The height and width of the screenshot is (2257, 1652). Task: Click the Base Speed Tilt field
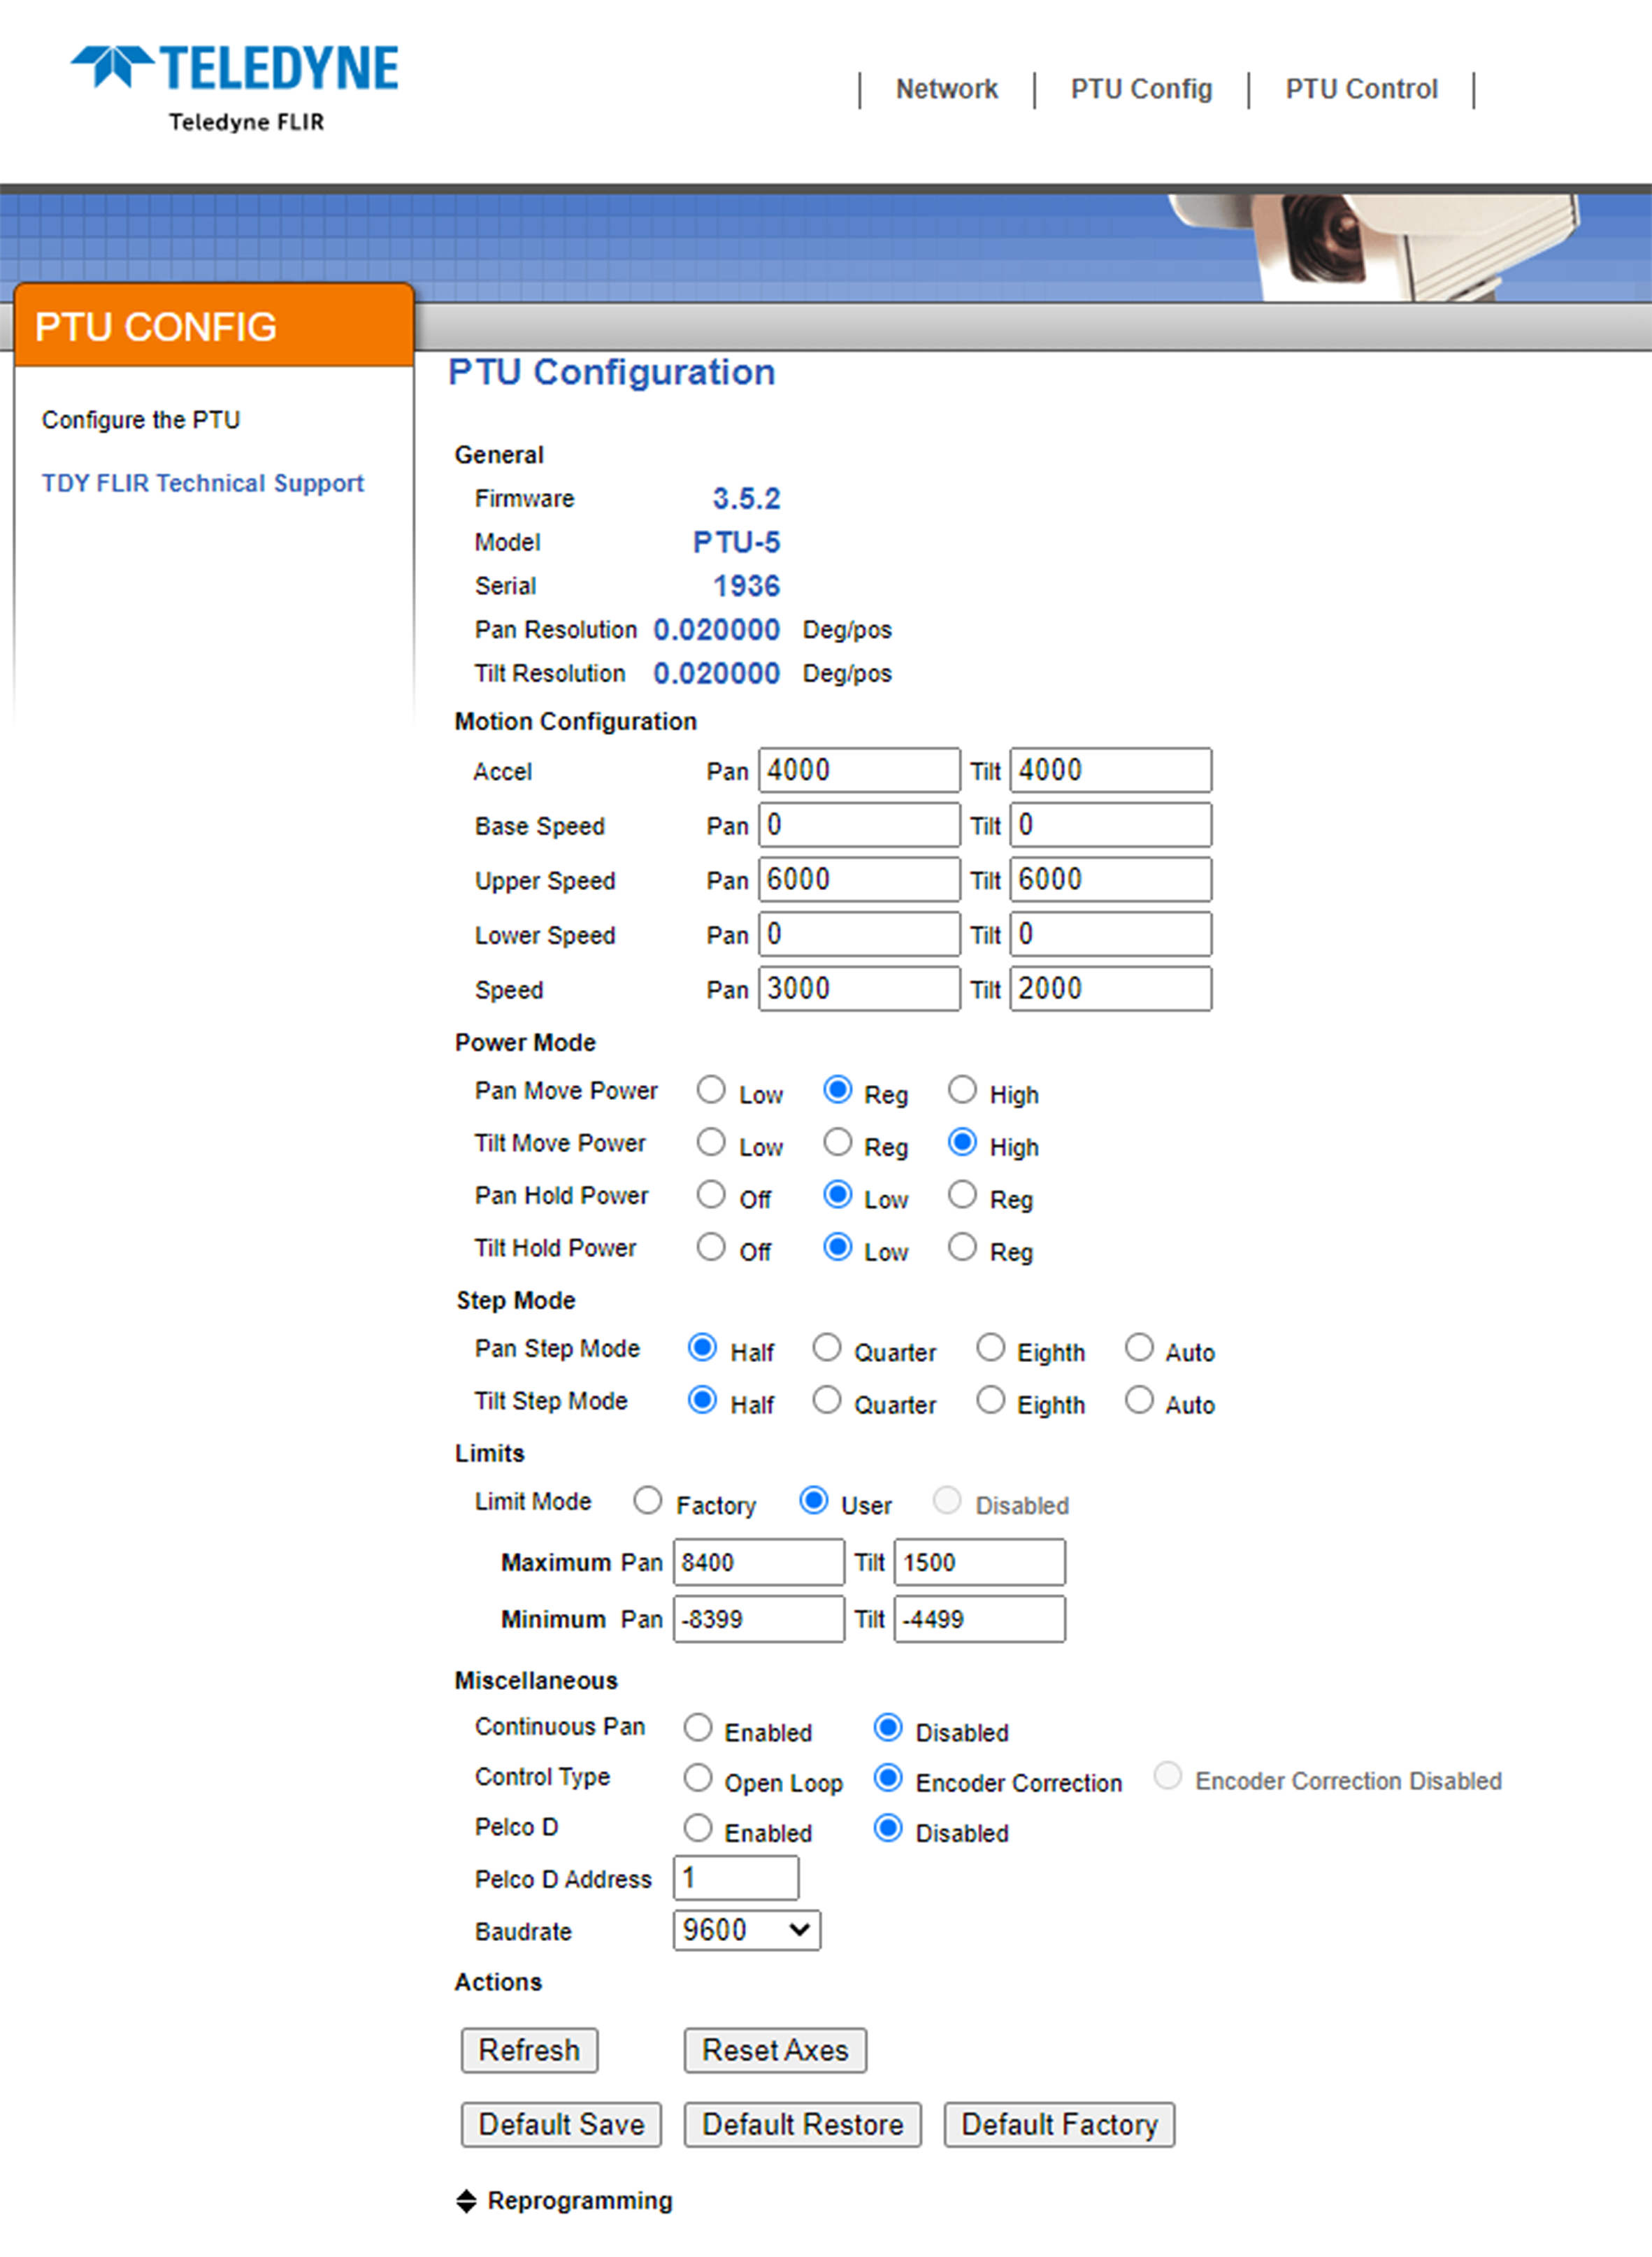coord(1111,825)
